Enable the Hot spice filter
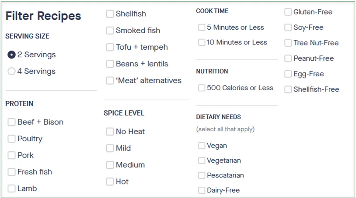Image resolution: width=356 pixels, height=198 pixels. click(110, 181)
